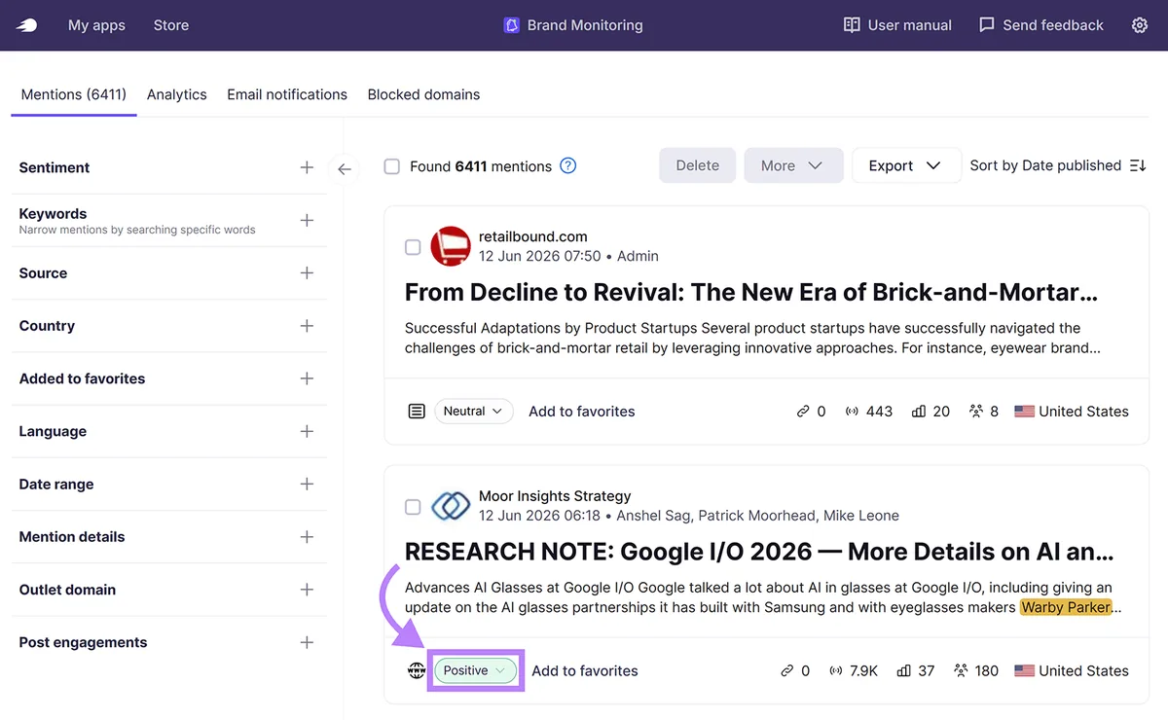The width and height of the screenshot is (1168, 720).
Task: Click the Semrush logo icon
Action: click(x=26, y=25)
